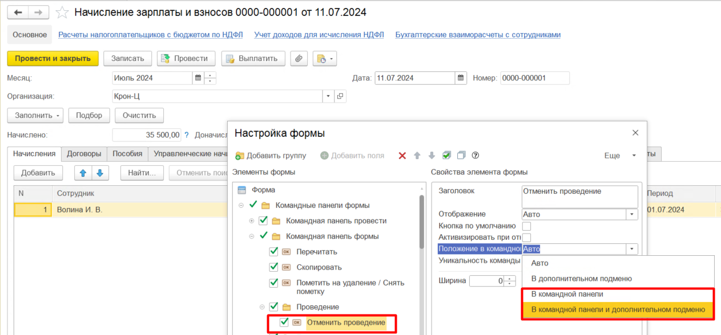This screenshot has width=721, height=335.
Task: Open calendar picker for the Дата field
Action: pyautogui.click(x=461, y=78)
